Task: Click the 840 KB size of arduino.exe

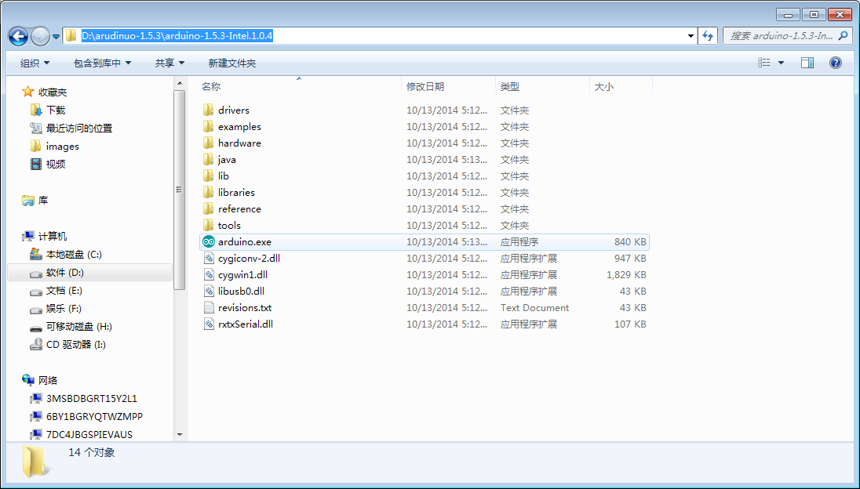Action: tap(629, 241)
